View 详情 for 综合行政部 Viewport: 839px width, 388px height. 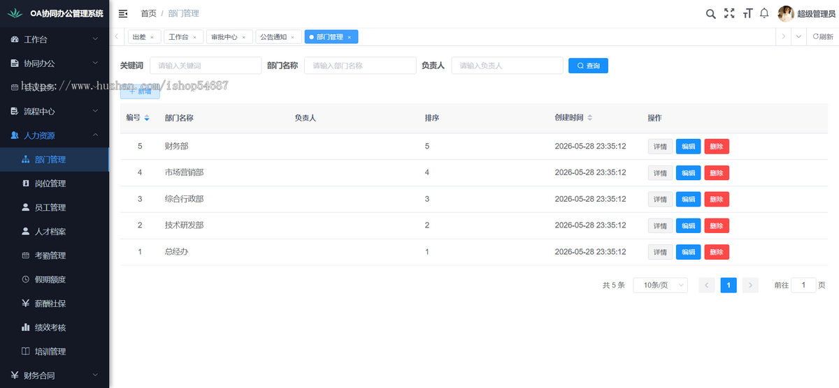pyautogui.click(x=660, y=199)
